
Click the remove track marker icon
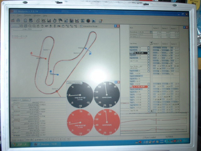[x=71, y=26]
